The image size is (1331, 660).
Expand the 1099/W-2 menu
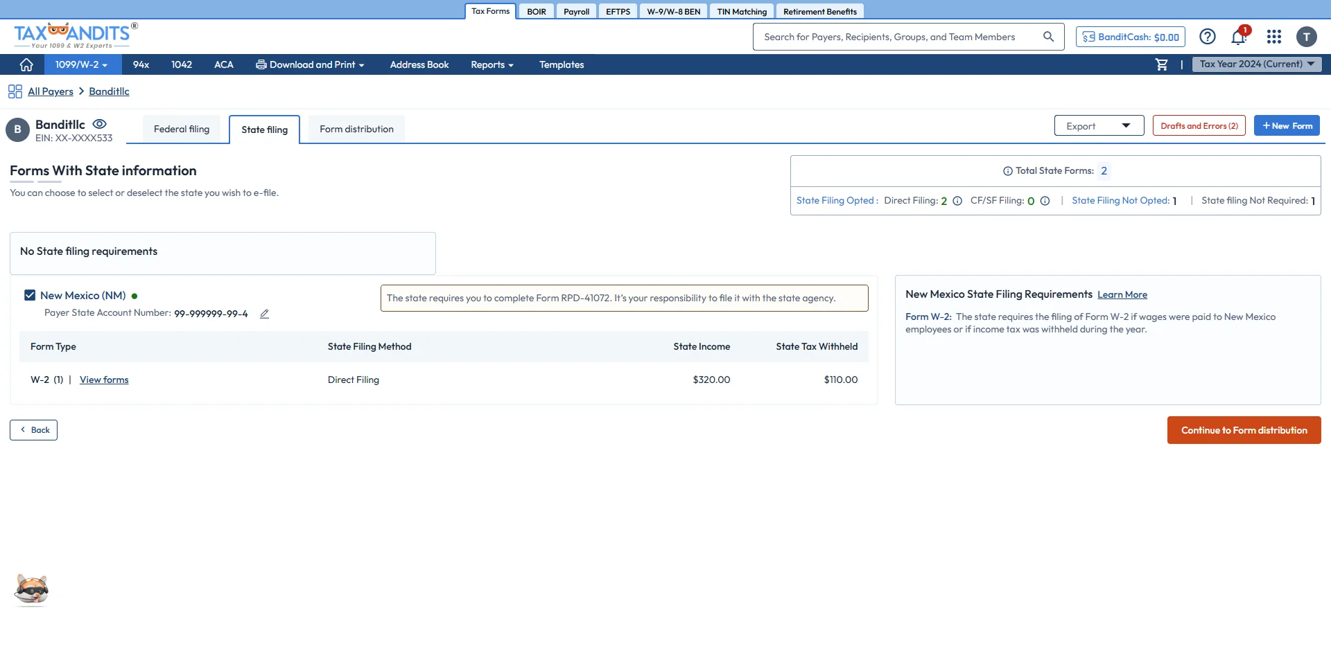[82, 64]
